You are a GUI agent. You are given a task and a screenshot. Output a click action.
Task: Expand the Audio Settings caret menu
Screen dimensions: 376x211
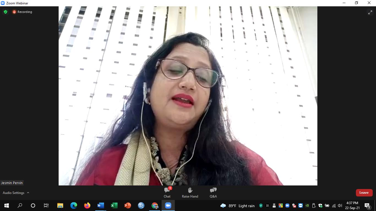(28, 193)
